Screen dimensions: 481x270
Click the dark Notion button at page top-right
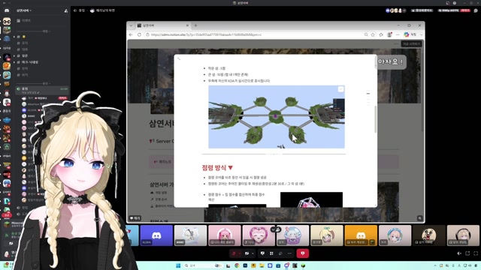(411, 44)
